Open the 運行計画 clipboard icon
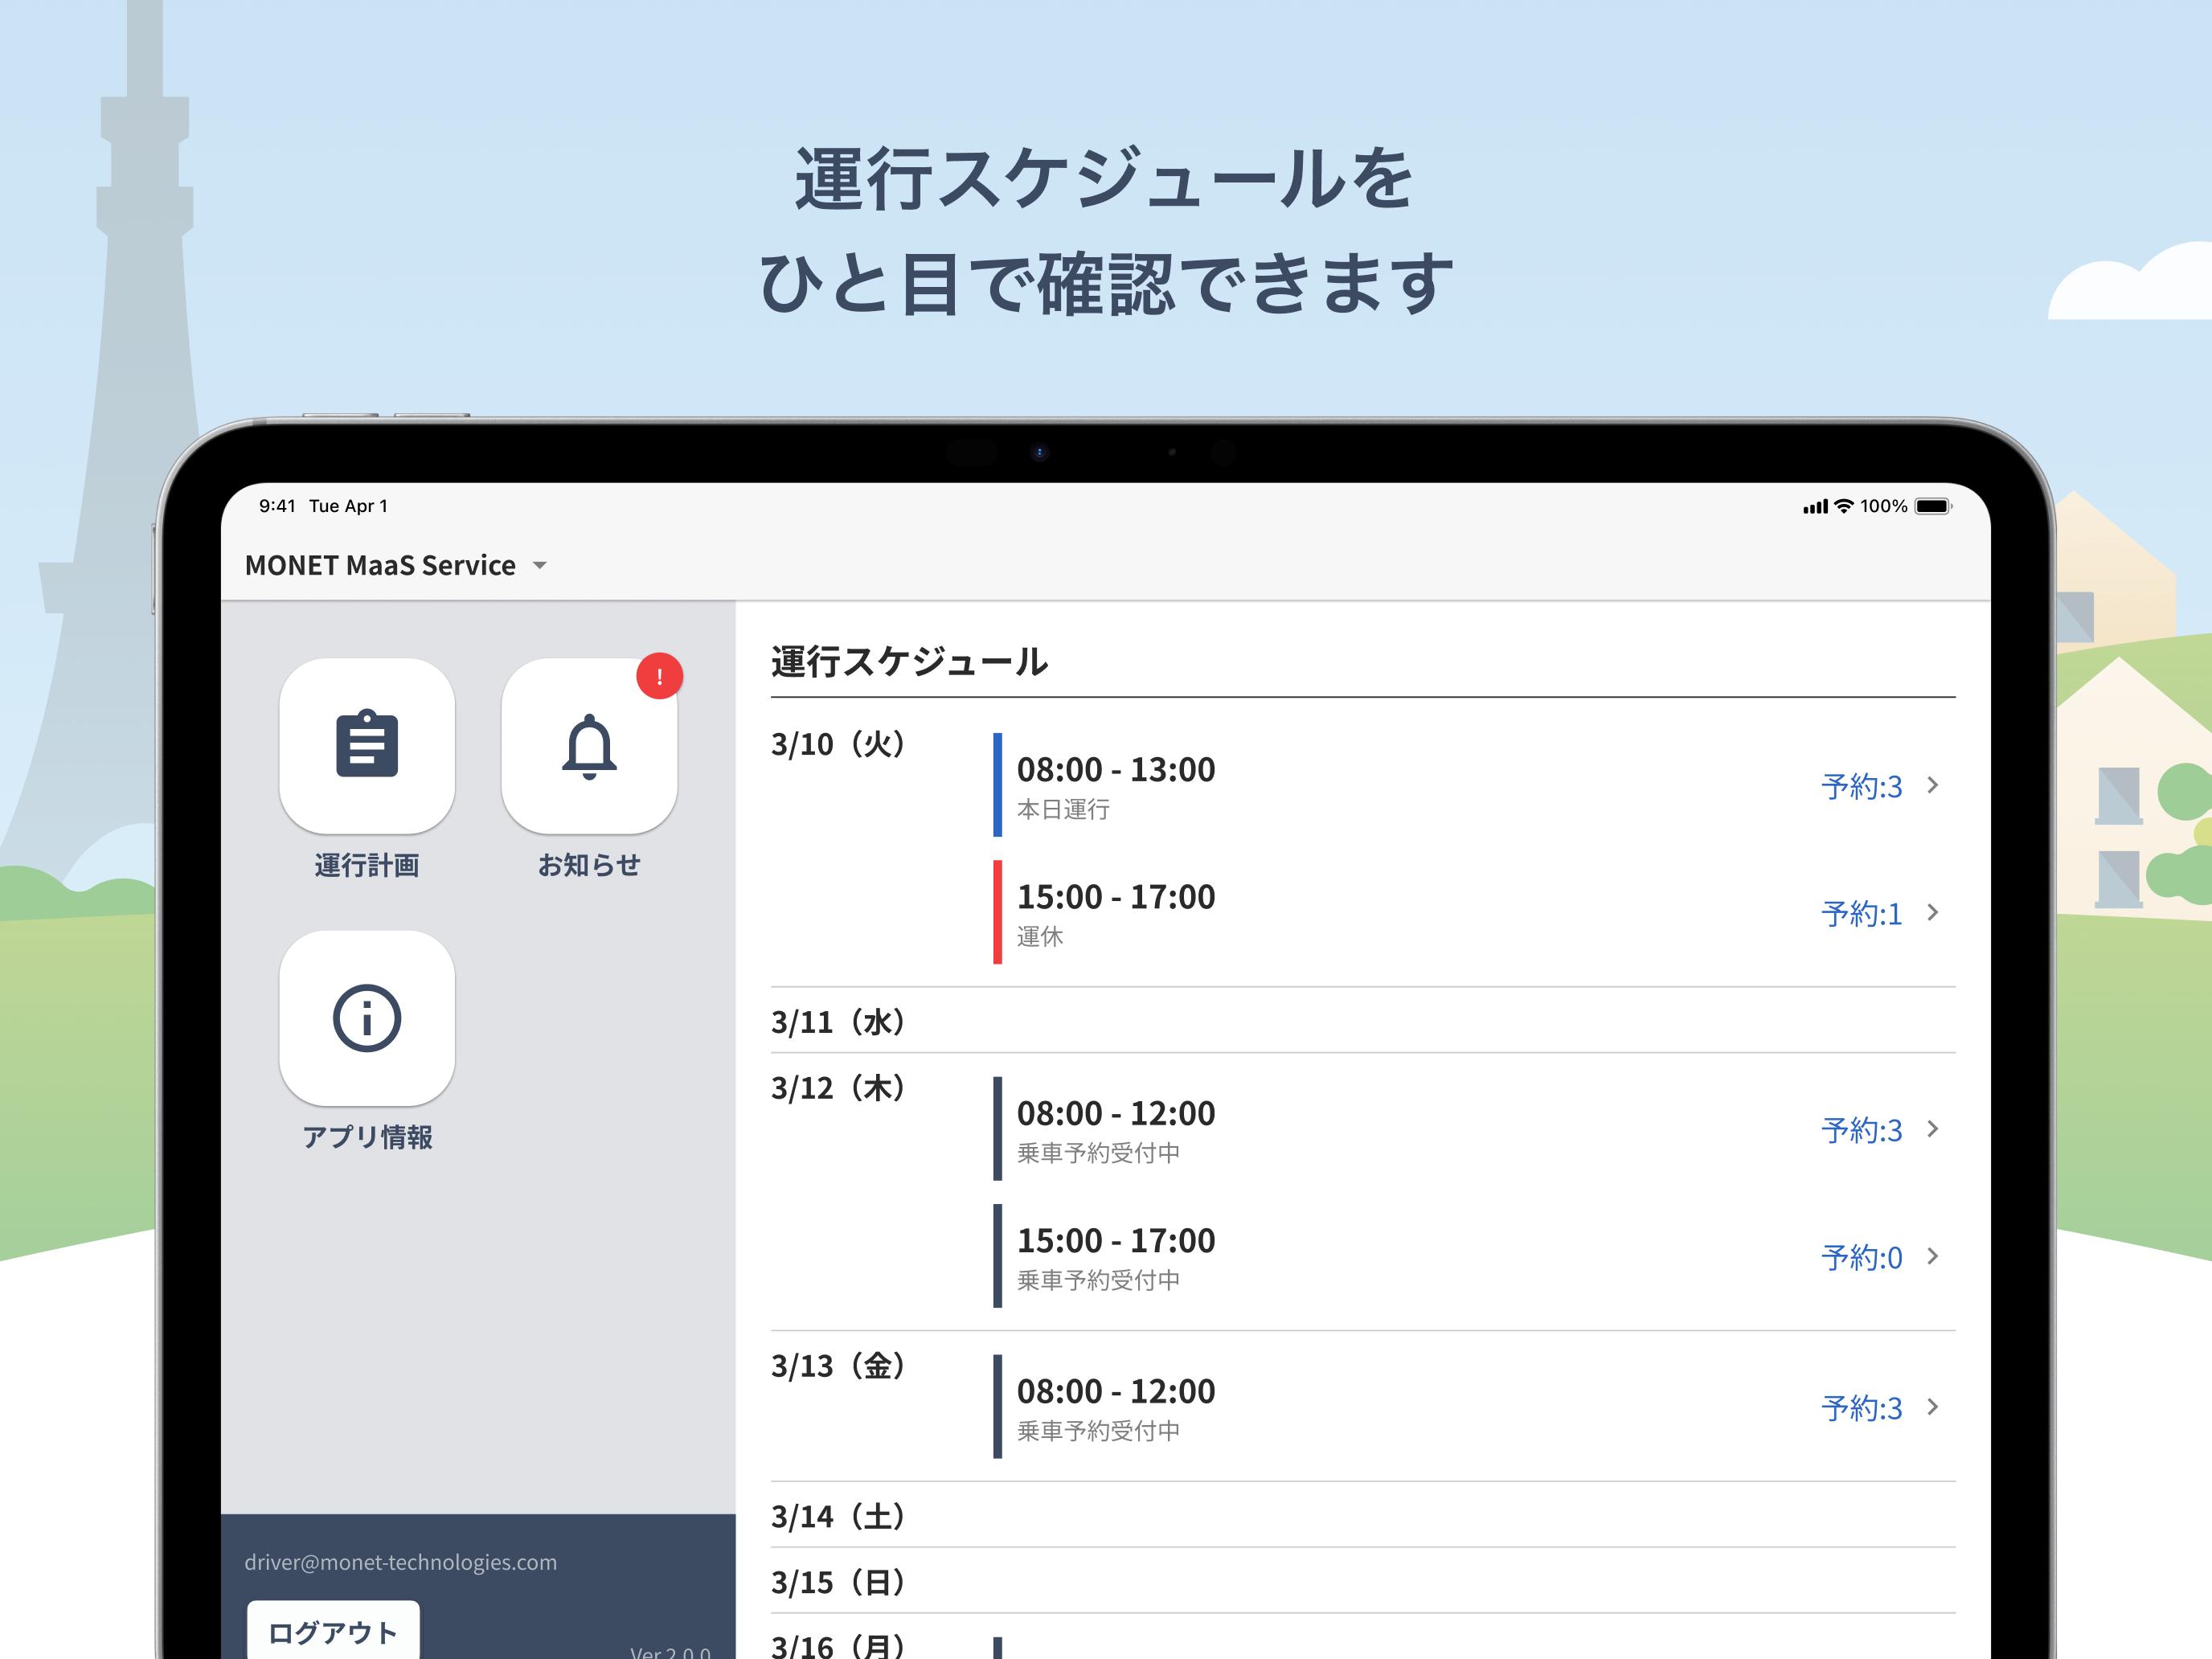Screen dimensions: 2212x1659 [x=367, y=745]
